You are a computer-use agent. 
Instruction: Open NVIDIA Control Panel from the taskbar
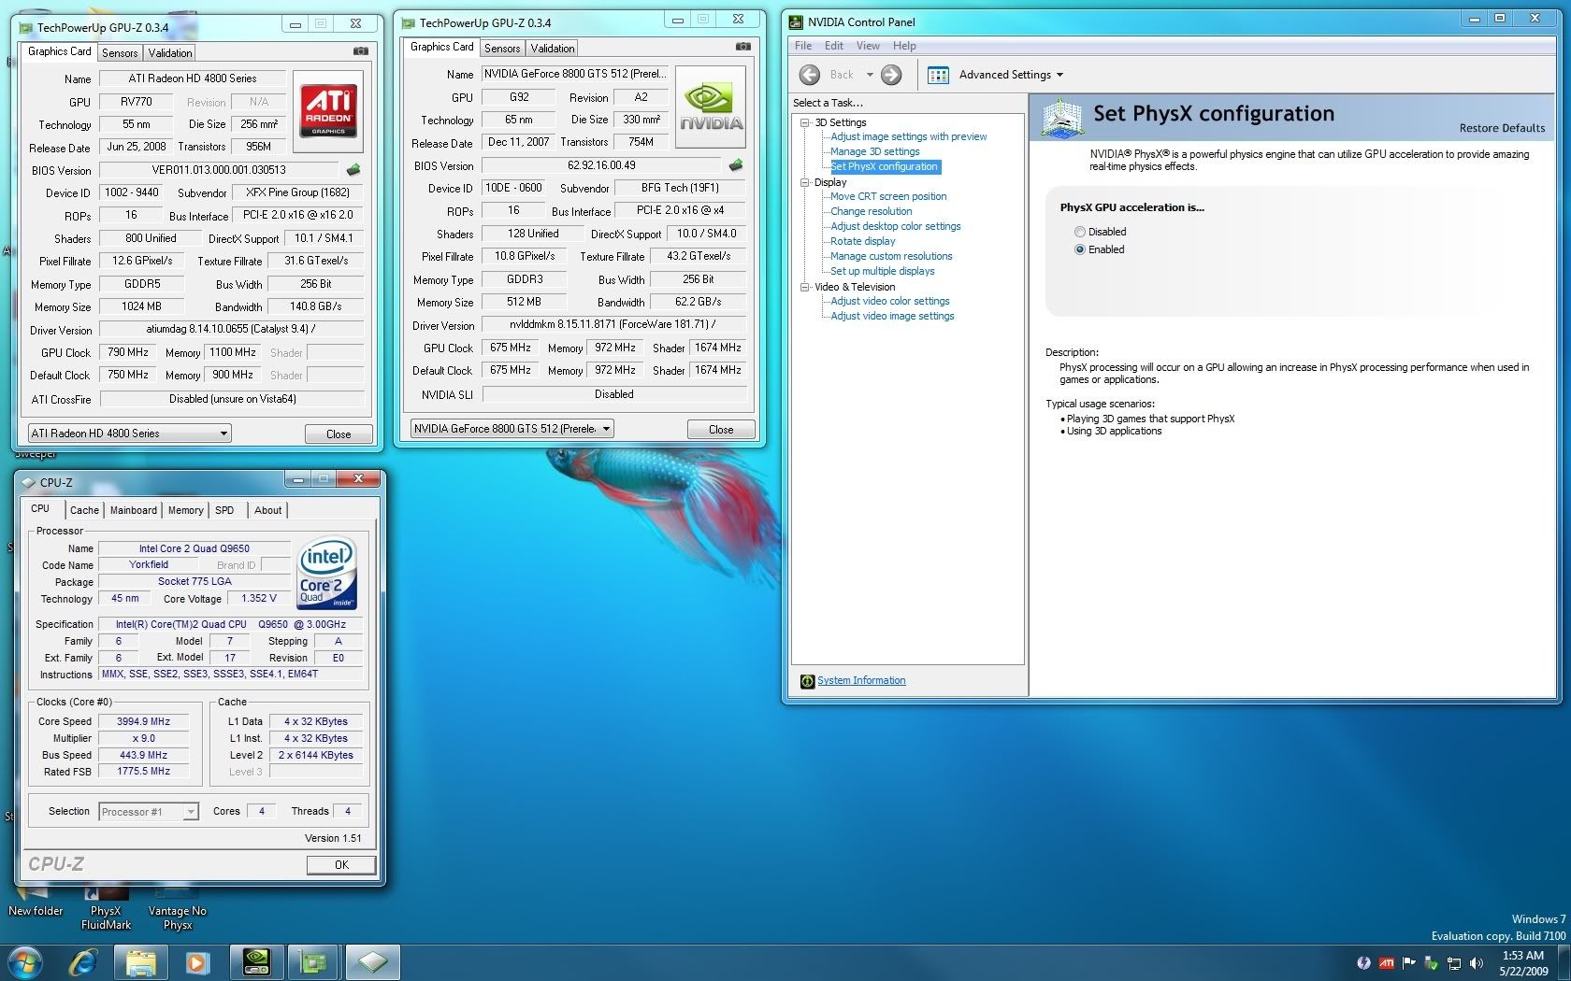[x=256, y=961]
